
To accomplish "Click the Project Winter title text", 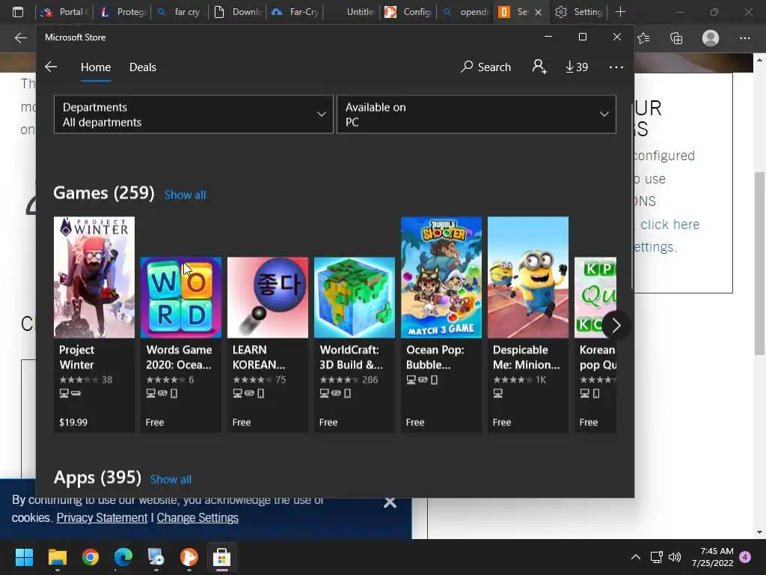I will pyautogui.click(x=77, y=357).
